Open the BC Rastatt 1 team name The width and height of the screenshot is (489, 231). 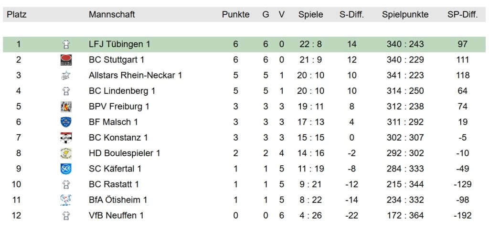click(114, 184)
